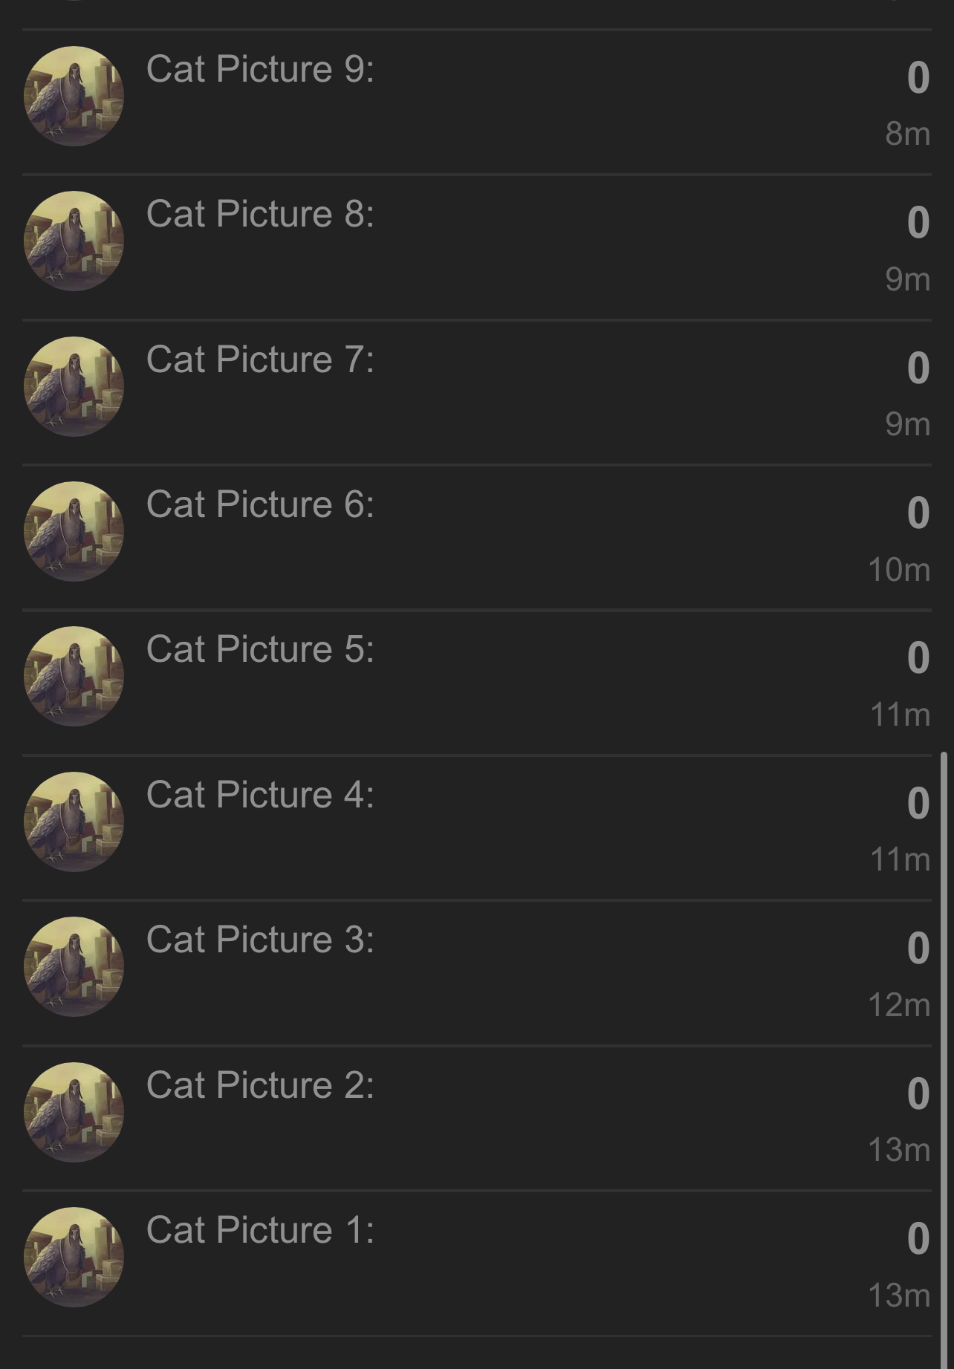Open the avatar next to Cat Picture 9

(x=74, y=97)
